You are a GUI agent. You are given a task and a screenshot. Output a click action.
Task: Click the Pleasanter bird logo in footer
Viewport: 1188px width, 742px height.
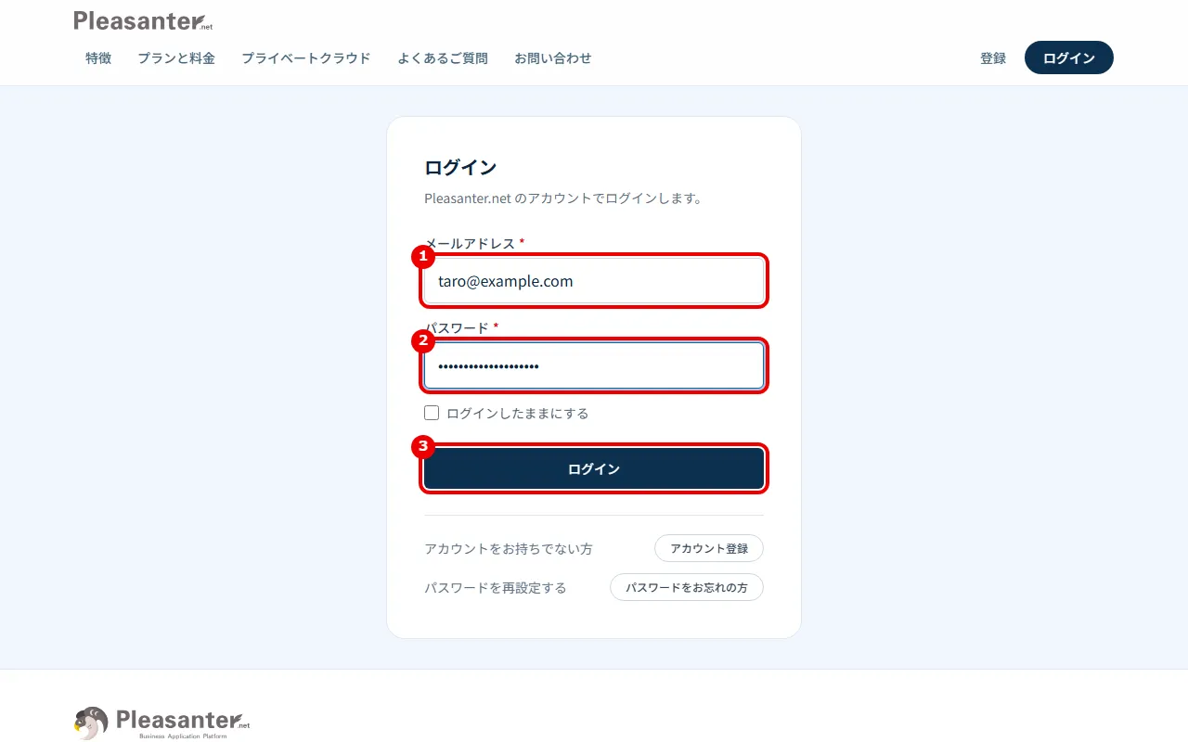click(x=162, y=723)
